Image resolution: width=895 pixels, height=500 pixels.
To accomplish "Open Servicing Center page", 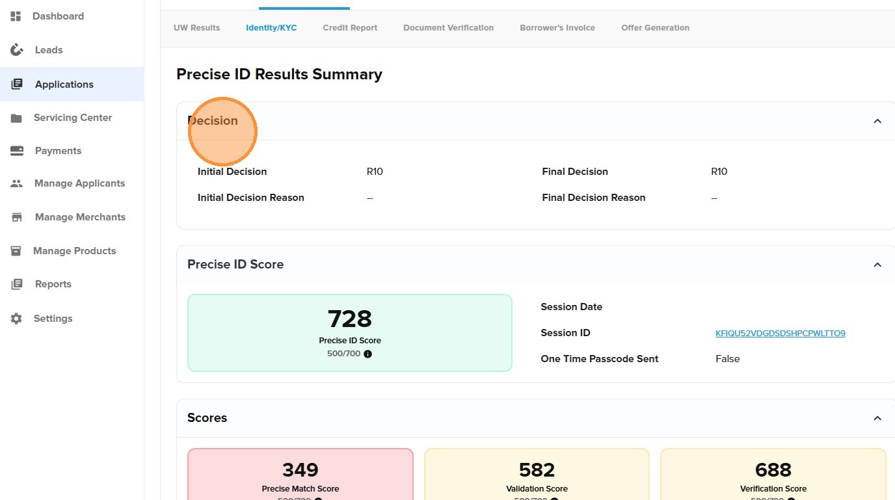I will [x=73, y=118].
